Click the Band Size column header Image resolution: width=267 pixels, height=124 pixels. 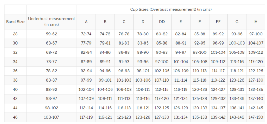pyautogui.click(x=15, y=22)
